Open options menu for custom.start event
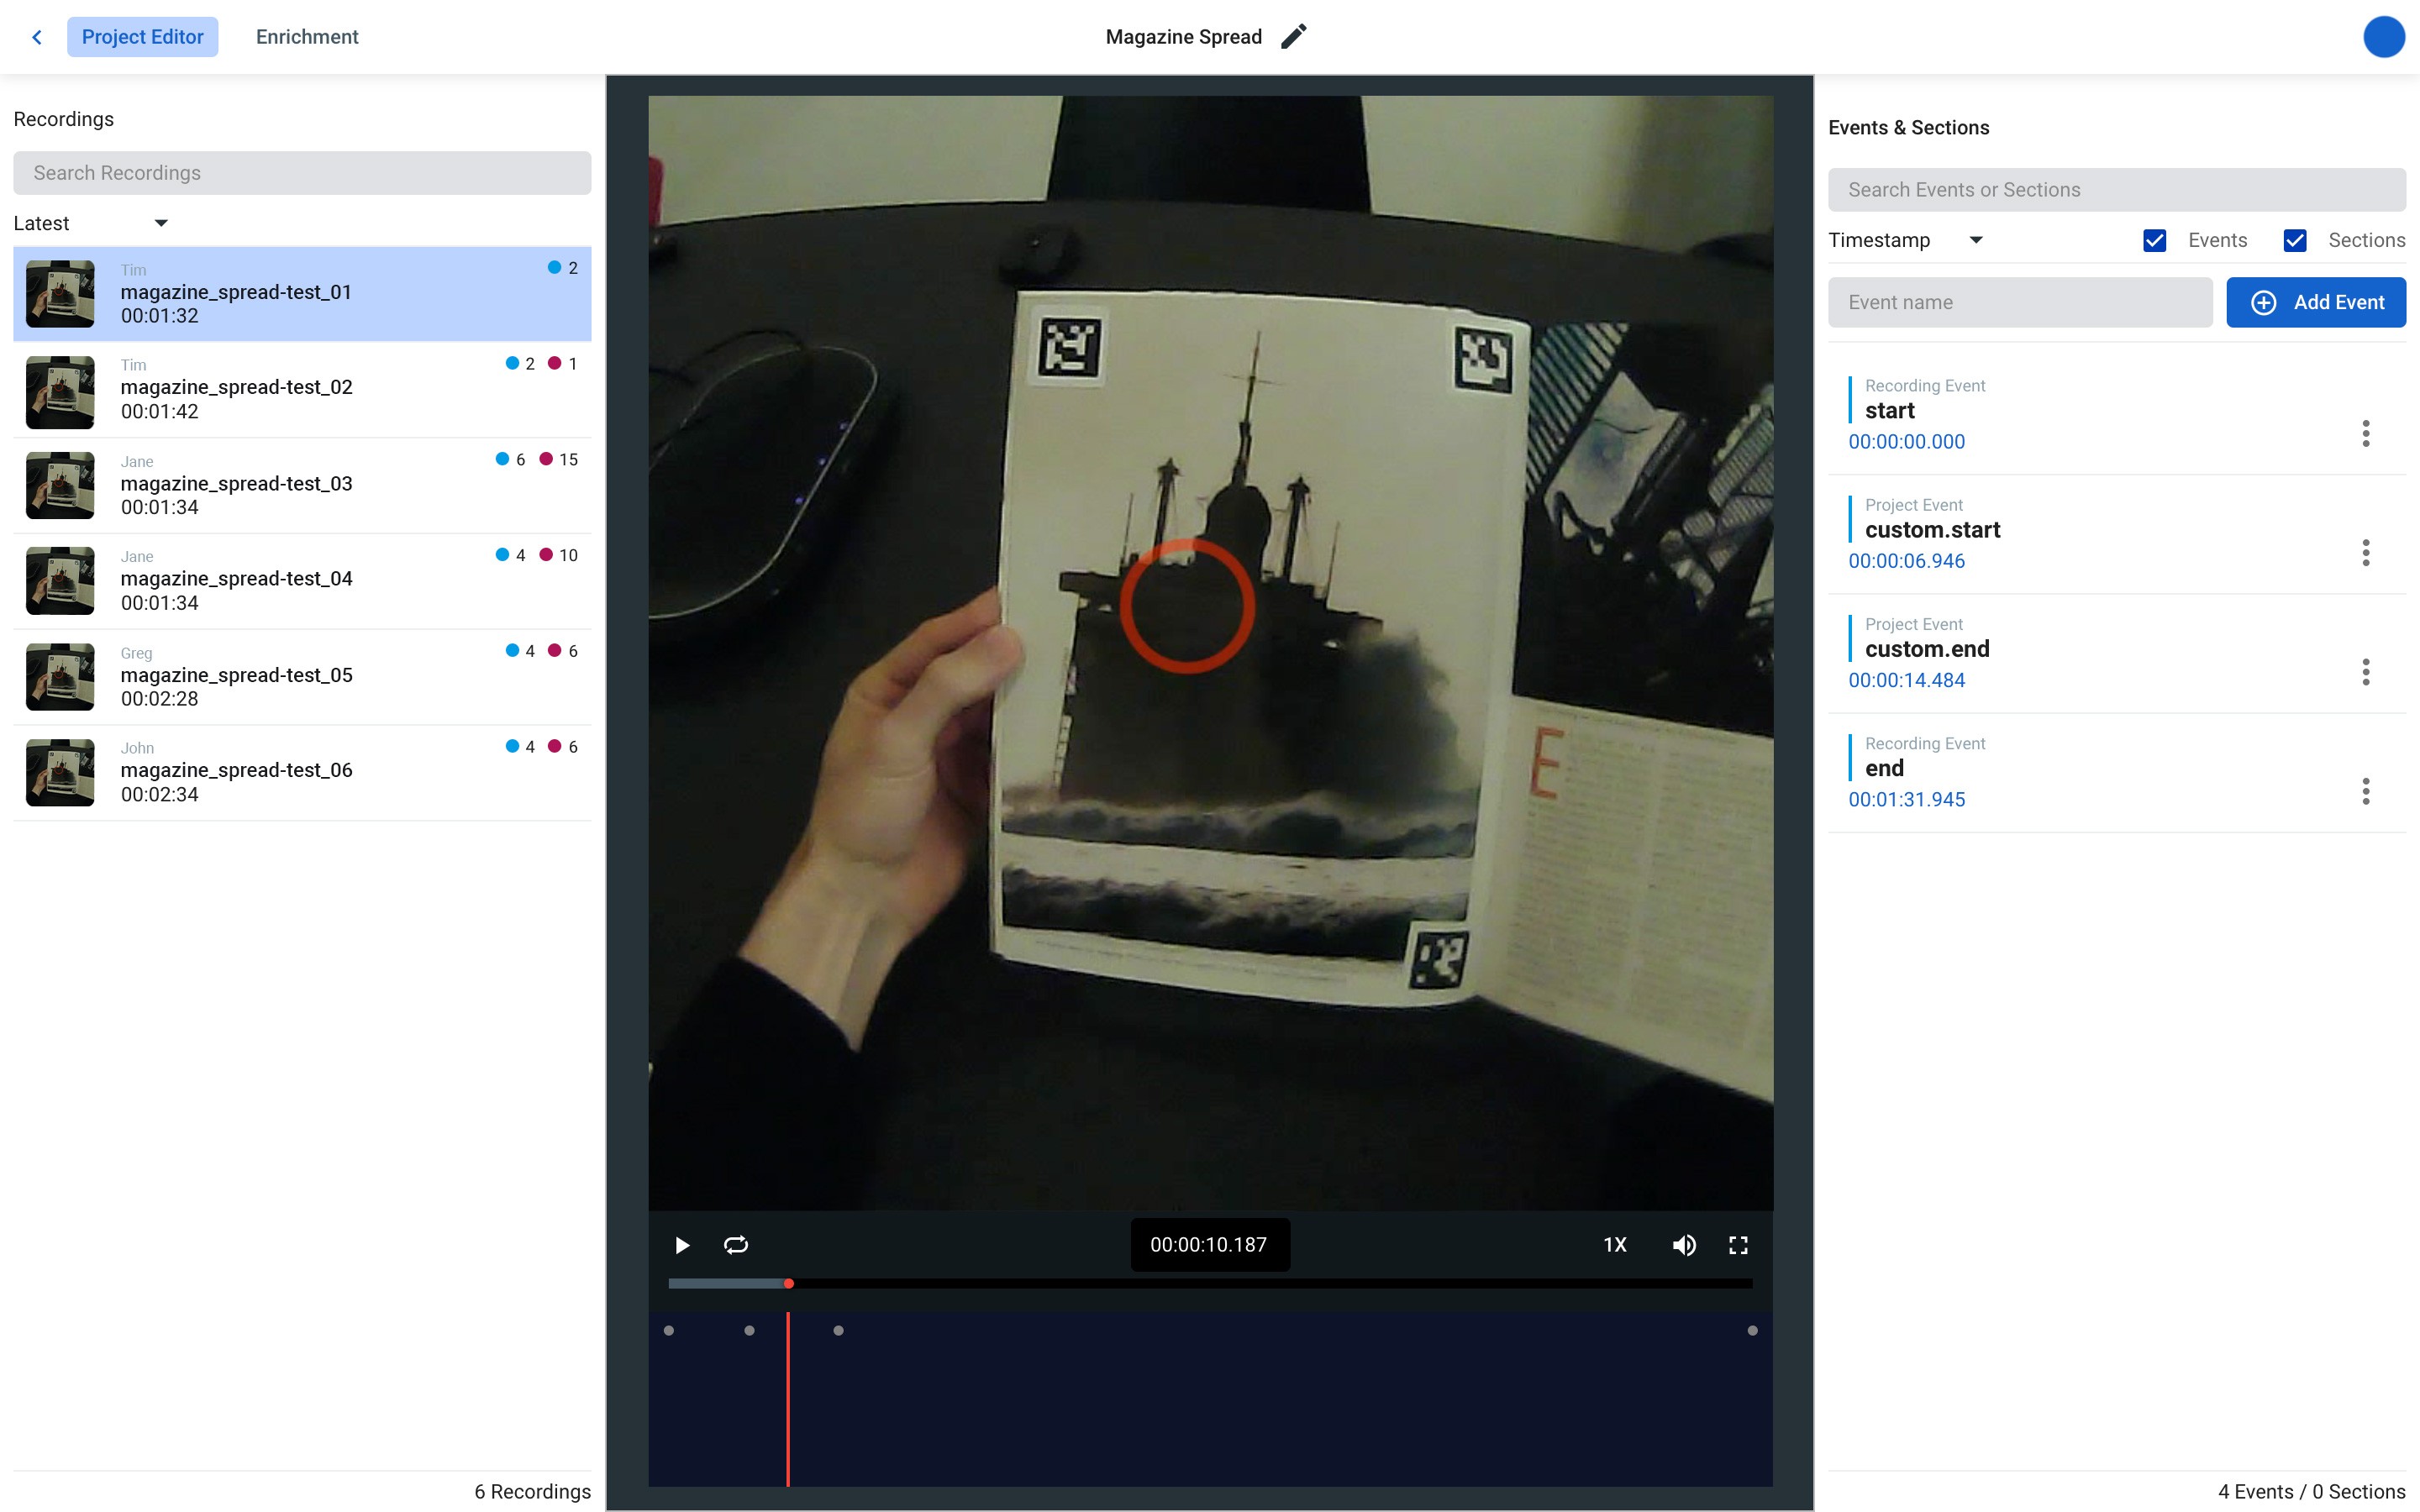2420x1512 pixels. click(x=2365, y=553)
